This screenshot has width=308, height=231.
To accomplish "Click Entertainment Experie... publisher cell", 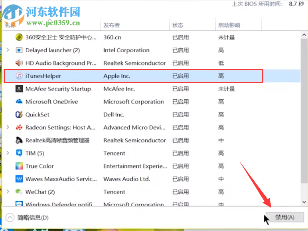I will 135,166.
